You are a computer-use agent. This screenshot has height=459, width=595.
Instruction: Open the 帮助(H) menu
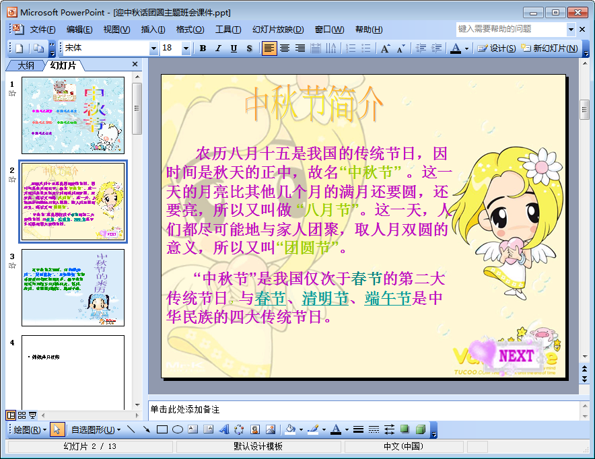[x=369, y=30]
